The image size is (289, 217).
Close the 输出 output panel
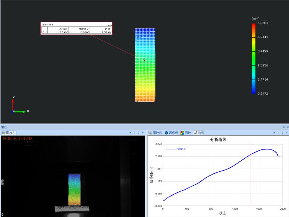pos(287,127)
